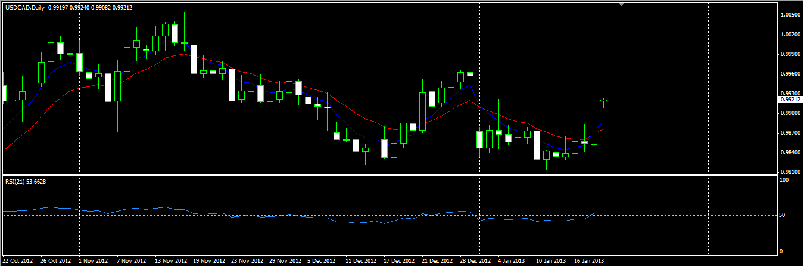Click the 0.99600 price axis label
Image resolution: width=804 pixels, height=267 pixels.
pos(790,74)
